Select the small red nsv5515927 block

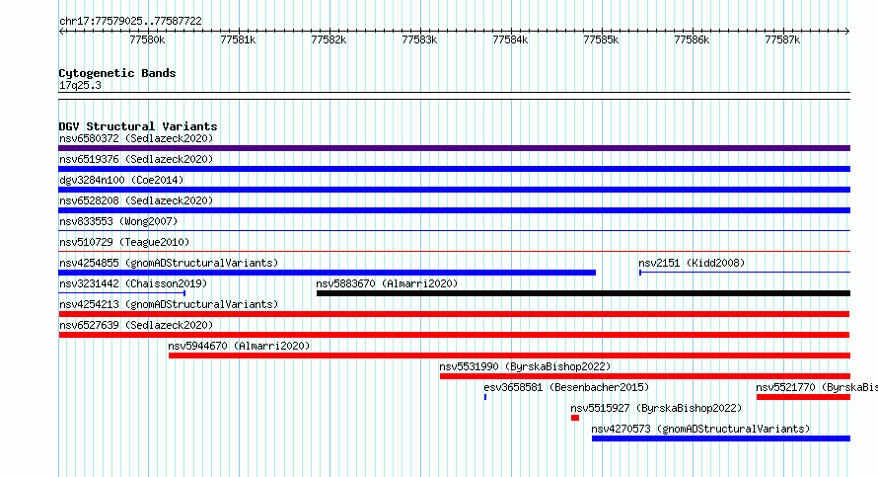tap(575, 418)
